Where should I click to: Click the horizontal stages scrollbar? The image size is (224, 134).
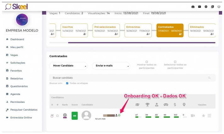coord(142,42)
